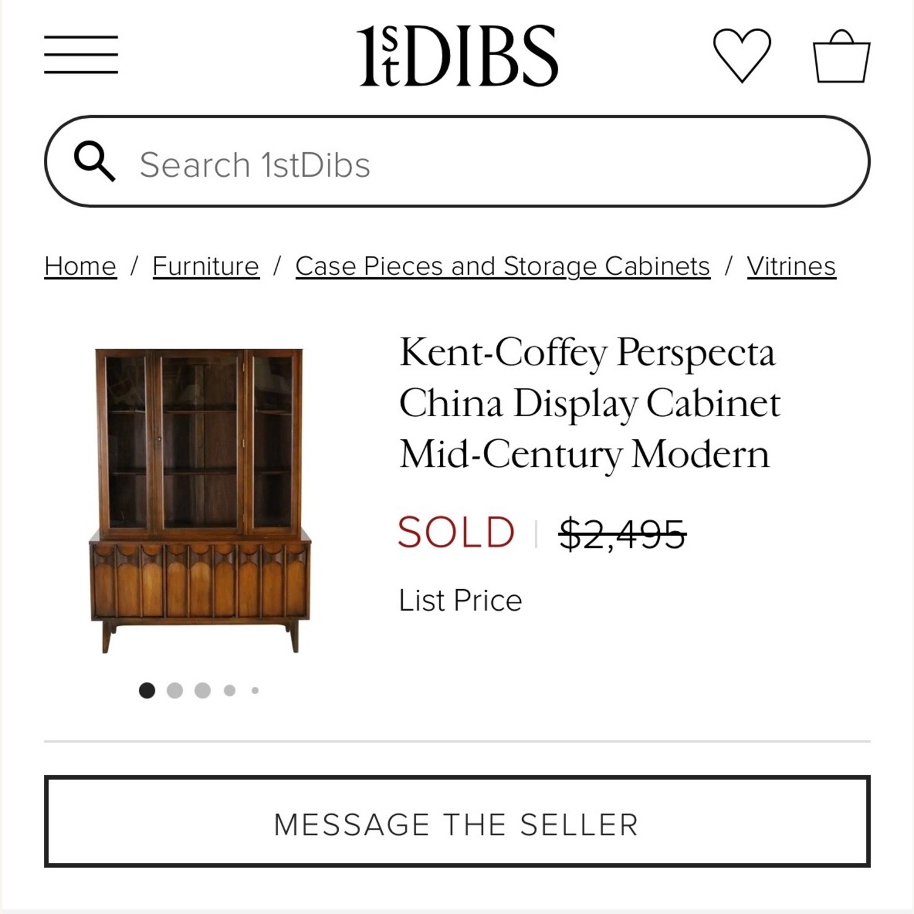Open the Furniture breadcrumb section
The image size is (914, 914).
tap(205, 265)
